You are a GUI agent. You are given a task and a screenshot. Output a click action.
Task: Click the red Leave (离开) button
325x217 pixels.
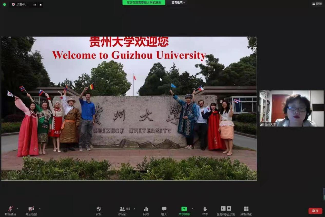315,211
